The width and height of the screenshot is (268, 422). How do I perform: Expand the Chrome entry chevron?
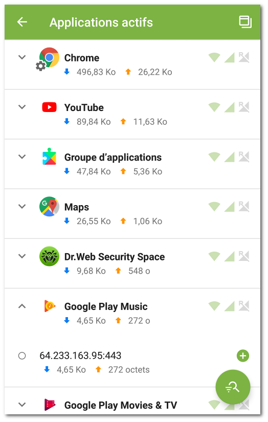(x=22, y=57)
